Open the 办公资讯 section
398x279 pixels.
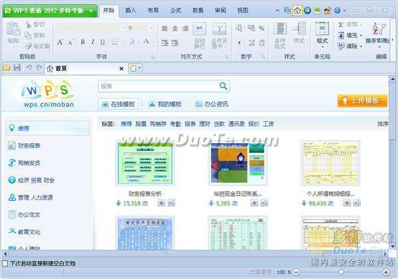[x=212, y=104]
